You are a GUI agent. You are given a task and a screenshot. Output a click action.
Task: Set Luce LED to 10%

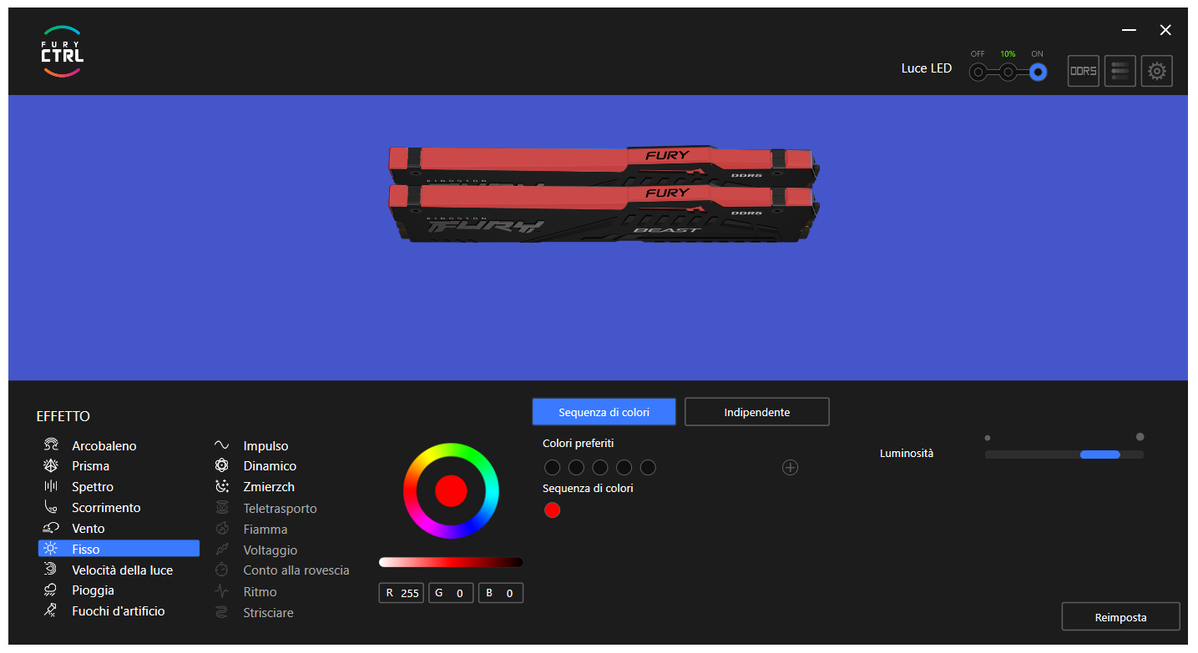click(x=1008, y=73)
